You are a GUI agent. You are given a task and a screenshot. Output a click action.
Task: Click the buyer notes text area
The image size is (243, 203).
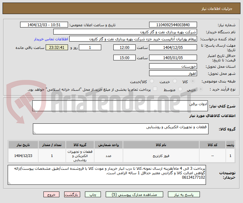(x=107, y=175)
